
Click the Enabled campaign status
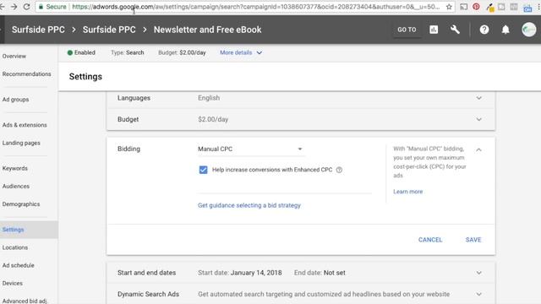point(81,52)
